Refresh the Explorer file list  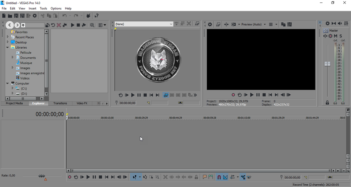[x=53, y=25]
